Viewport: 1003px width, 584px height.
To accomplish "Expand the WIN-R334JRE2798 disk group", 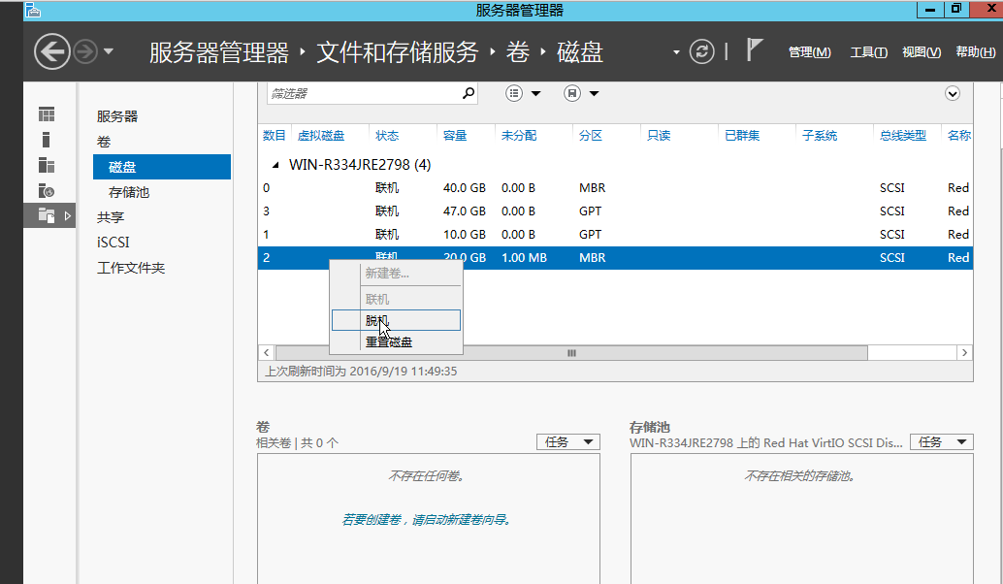I will click(276, 164).
